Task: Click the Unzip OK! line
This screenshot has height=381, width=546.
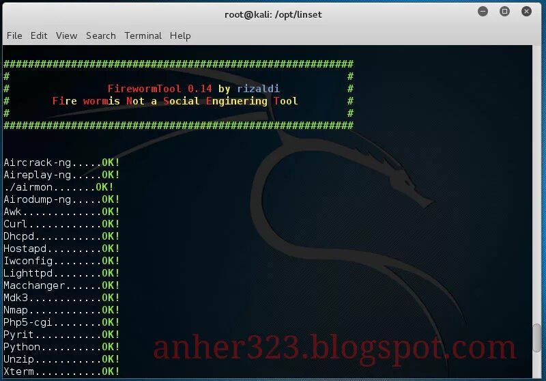Action: pyautogui.click(x=61, y=359)
